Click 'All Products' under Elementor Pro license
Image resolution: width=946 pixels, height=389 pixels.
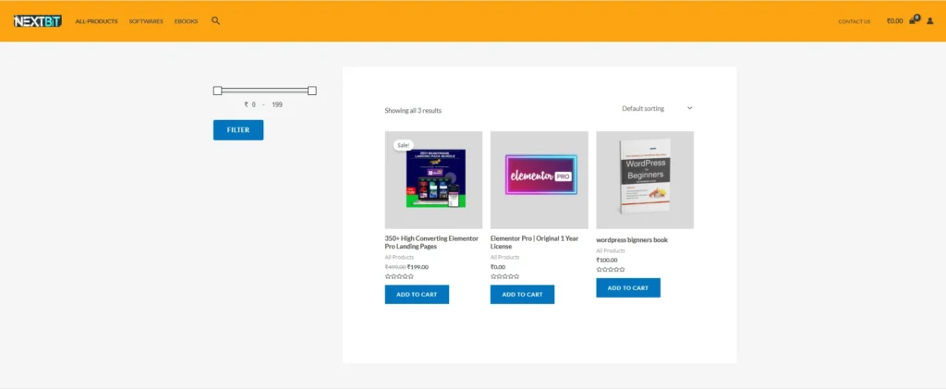tap(505, 258)
